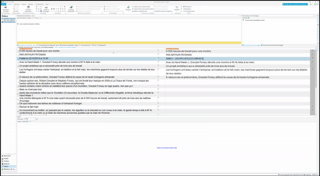Switch to the Fichier tab

point(3,4)
